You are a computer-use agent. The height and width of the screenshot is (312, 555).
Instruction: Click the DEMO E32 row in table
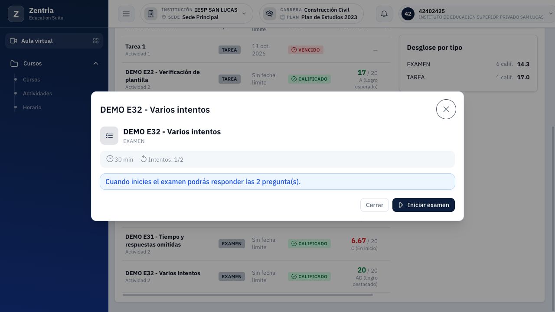click(256, 276)
